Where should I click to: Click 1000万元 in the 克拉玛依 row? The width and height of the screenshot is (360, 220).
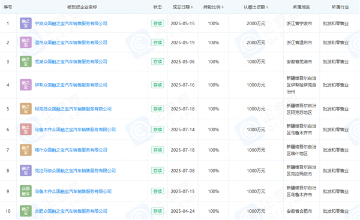pyautogui.click(x=256, y=171)
